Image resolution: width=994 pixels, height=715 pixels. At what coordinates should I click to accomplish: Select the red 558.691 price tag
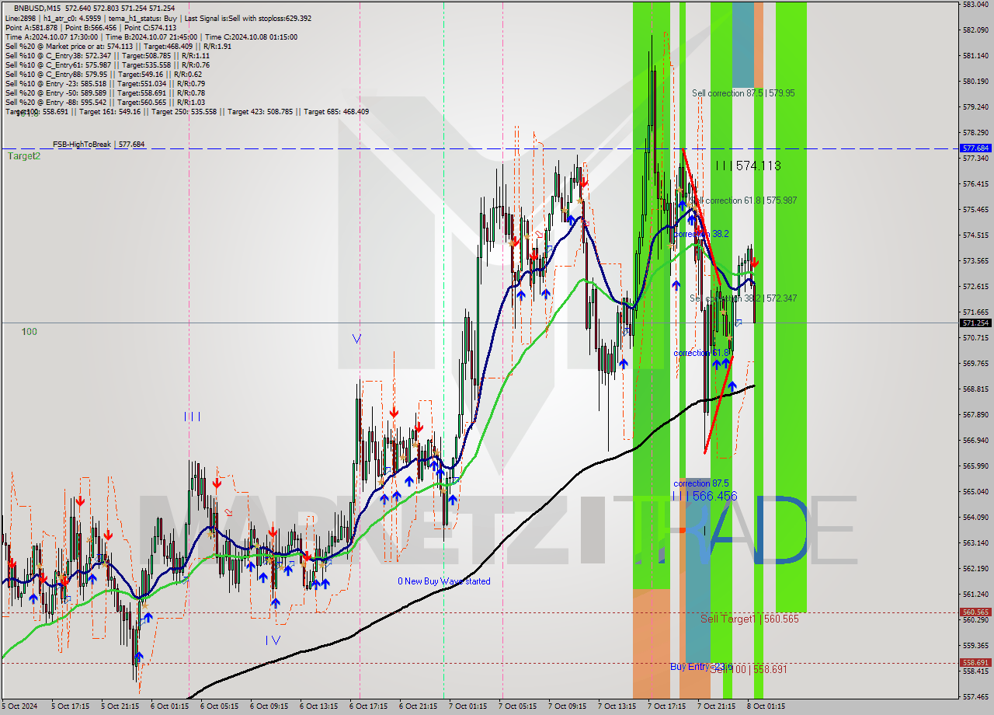tap(975, 663)
